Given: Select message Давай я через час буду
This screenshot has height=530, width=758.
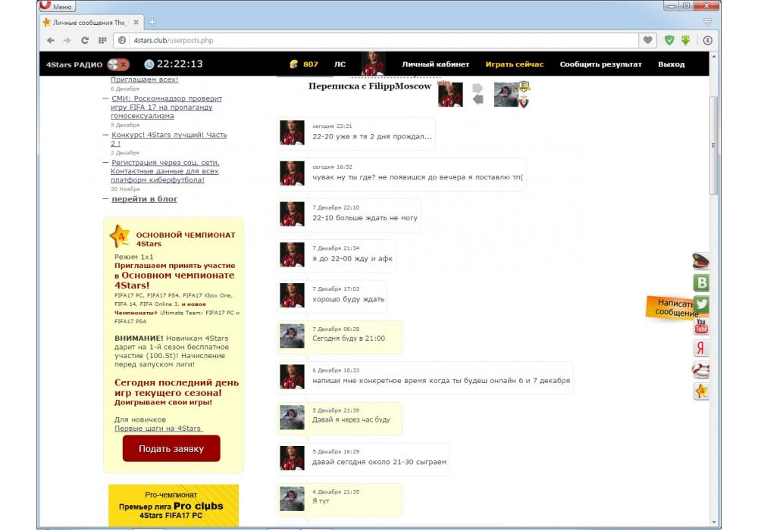Looking at the screenshot, I should point(340,418).
